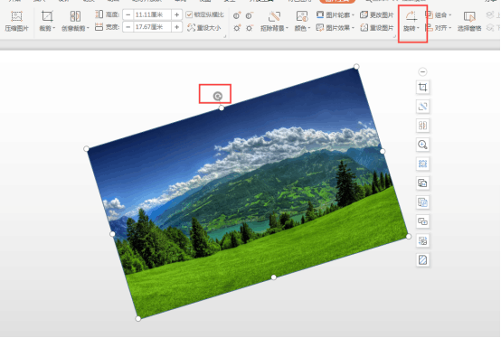
Task: Open the 颜色 color dropdown
Action: (302, 21)
